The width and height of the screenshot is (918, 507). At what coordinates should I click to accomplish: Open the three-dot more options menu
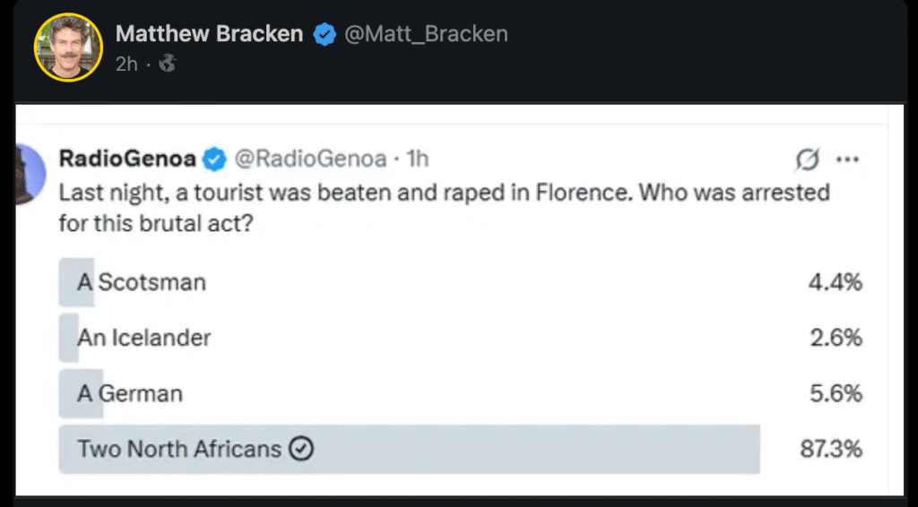tap(847, 159)
